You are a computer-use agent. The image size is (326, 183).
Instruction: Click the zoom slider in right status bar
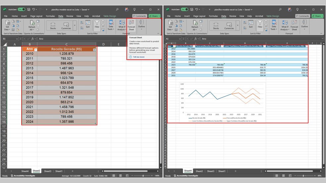(305, 176)
